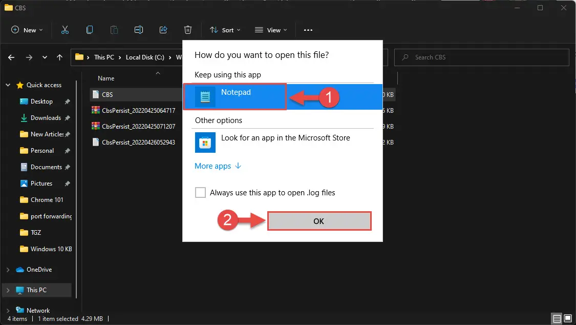
Task: Click the Delete trash can icon
Action: [188, 30]
